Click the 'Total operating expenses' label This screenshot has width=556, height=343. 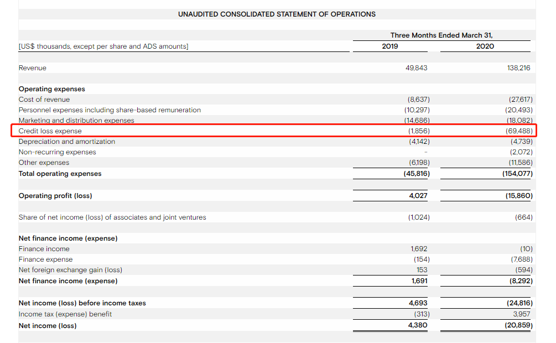coord(60,174)
